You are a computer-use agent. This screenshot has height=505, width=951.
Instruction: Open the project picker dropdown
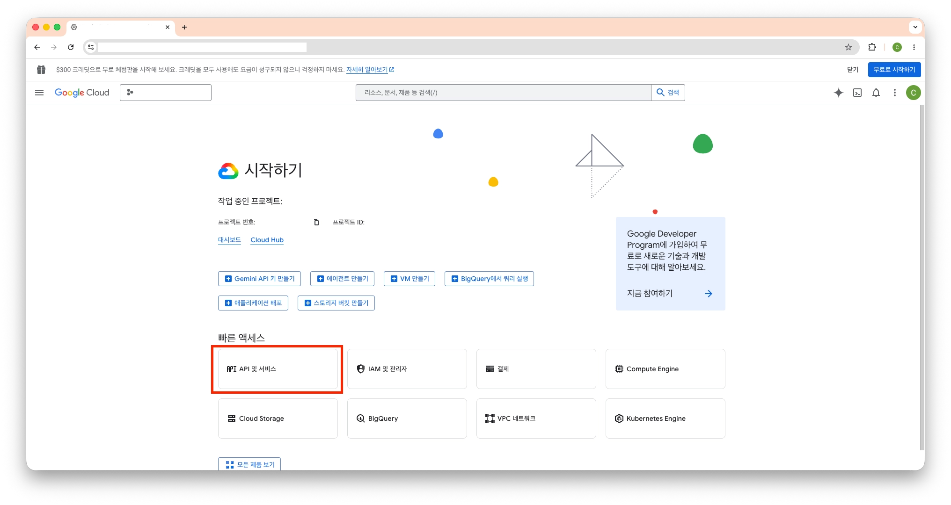pyautogui.click(x=166, y=93)
